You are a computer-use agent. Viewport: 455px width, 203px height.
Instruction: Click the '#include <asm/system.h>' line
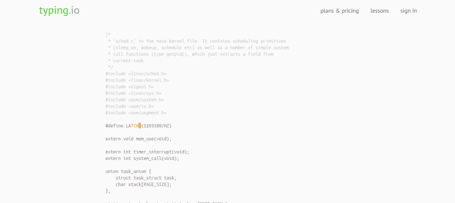[x=135, y=100]
